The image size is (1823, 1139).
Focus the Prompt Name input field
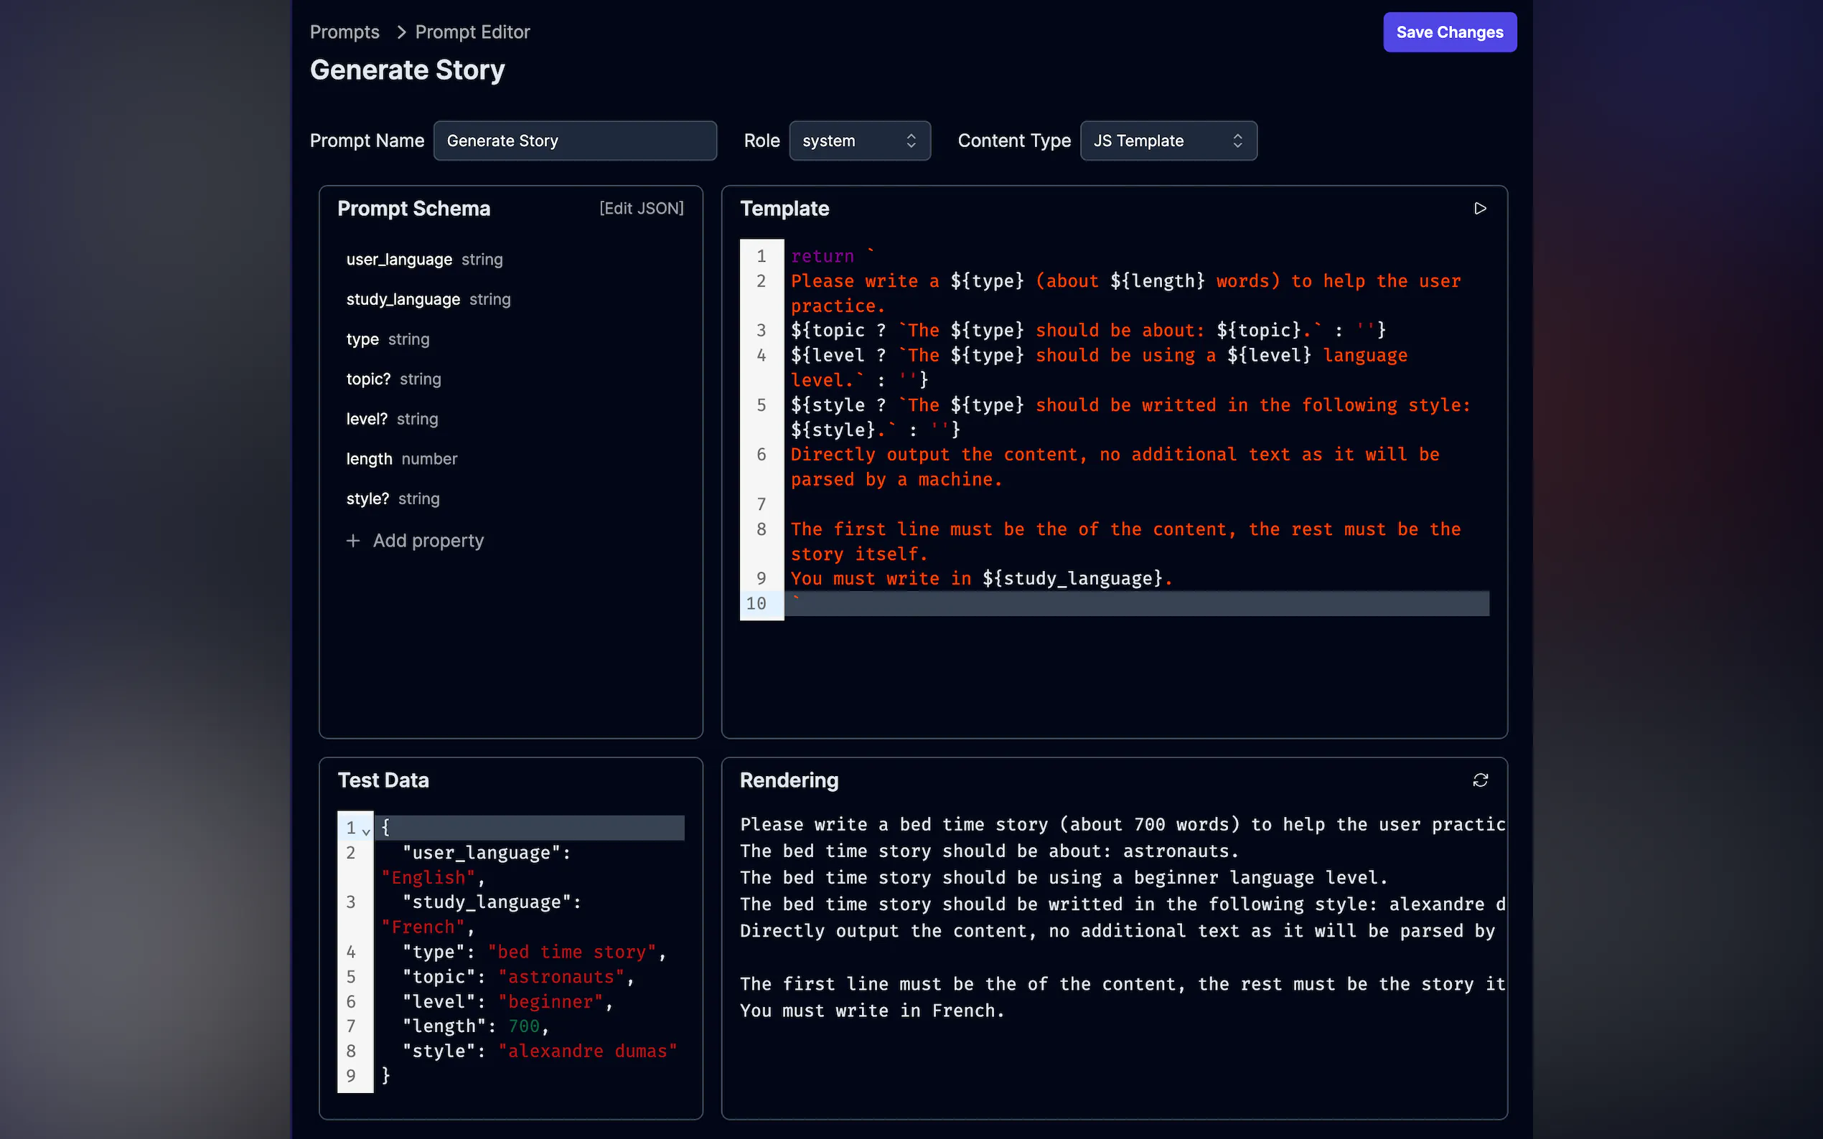[x=574, y=141]
